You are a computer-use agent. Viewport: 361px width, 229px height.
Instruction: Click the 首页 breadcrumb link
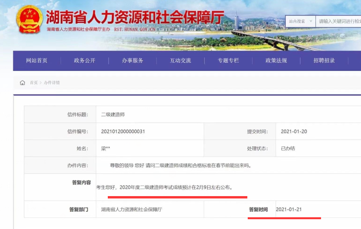34,83
